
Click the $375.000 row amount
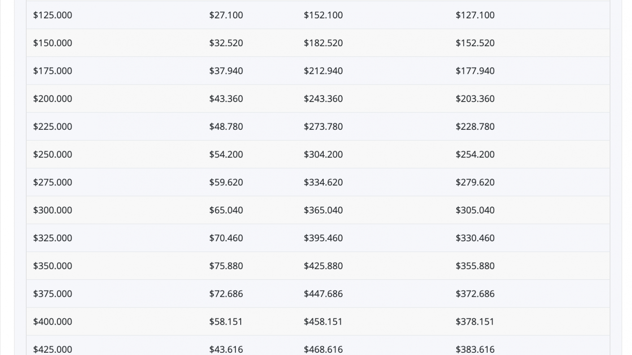[x=52, y=294]
